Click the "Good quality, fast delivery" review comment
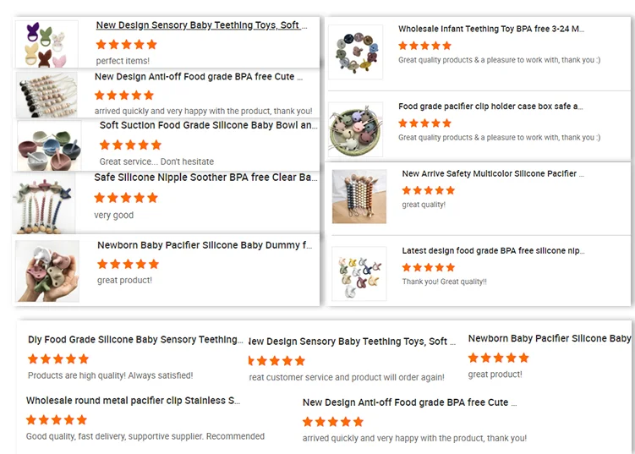 145,436
